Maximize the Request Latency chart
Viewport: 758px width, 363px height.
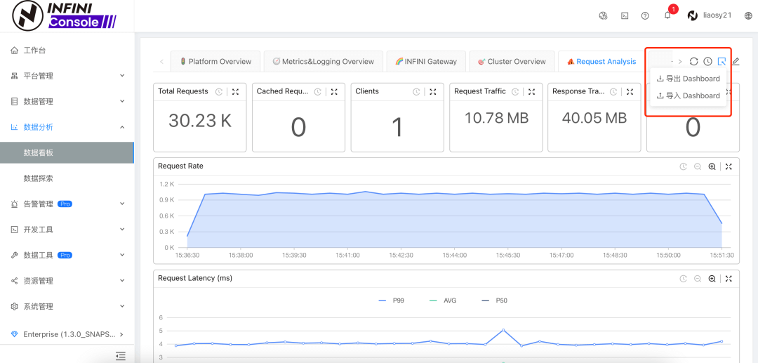[x=729, y=279]
